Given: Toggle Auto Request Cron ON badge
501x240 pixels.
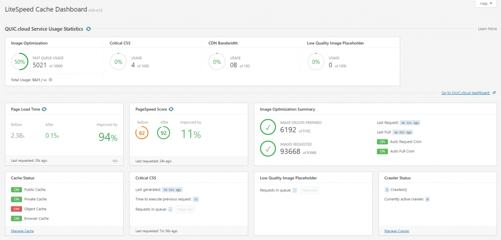Looking at the screenshot, I should click(382, 142).
